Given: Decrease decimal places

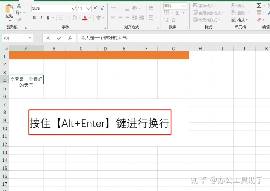Looking at the screenshot, I should (x=173, y=20).
